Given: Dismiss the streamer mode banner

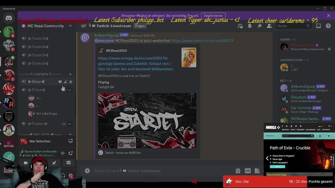Looking at the screenshot, I should pyautogui.click(x=328, y=16).
